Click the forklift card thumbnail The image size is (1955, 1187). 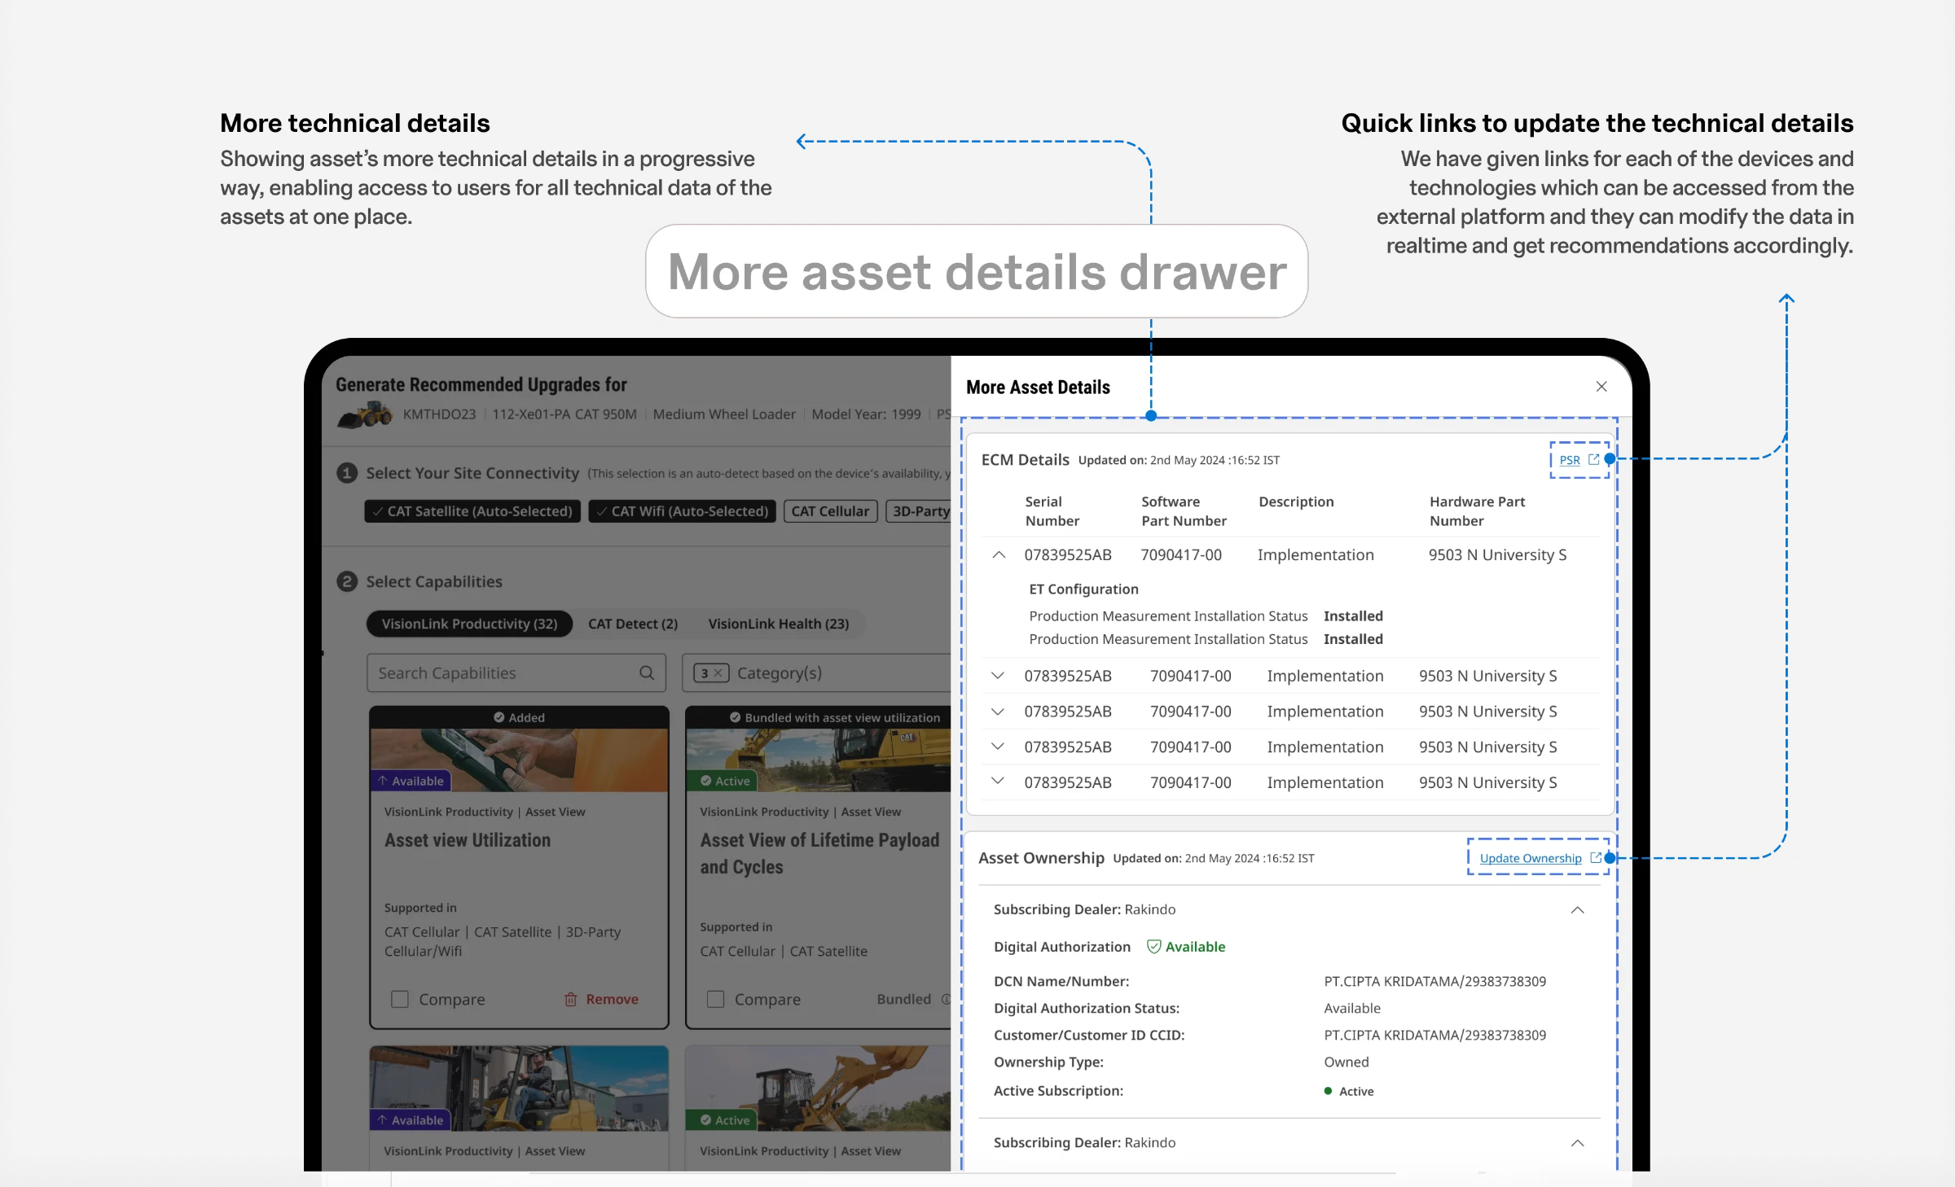click(x=519, y=1088)
